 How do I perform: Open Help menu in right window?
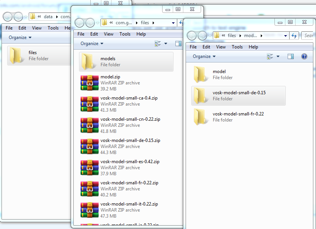[x=253, y=47]
